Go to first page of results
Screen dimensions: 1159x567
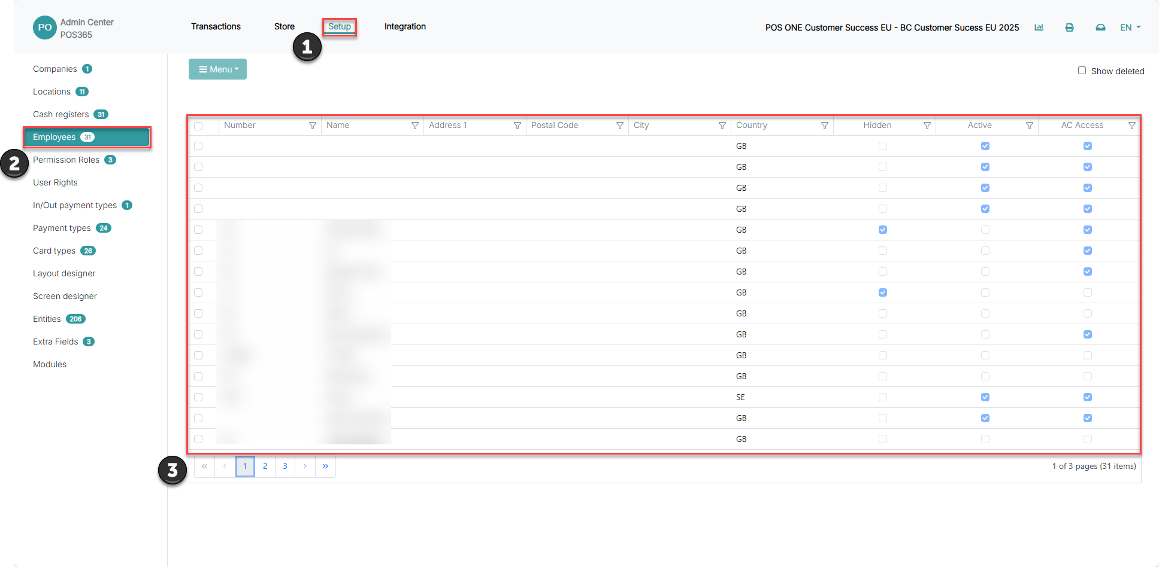click(x=204, y=467)
